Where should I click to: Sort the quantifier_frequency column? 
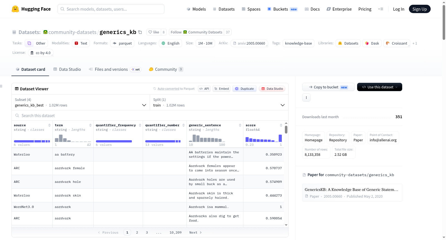[x=140, y=125]
